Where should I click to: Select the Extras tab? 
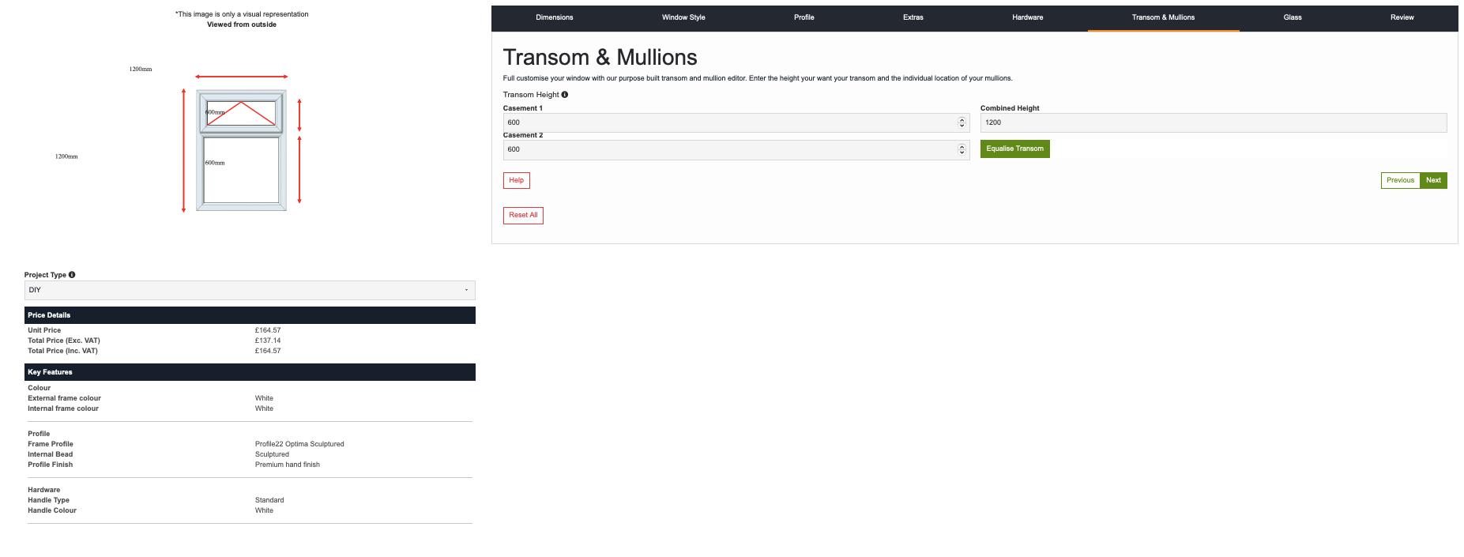click(x=913, y=17)
